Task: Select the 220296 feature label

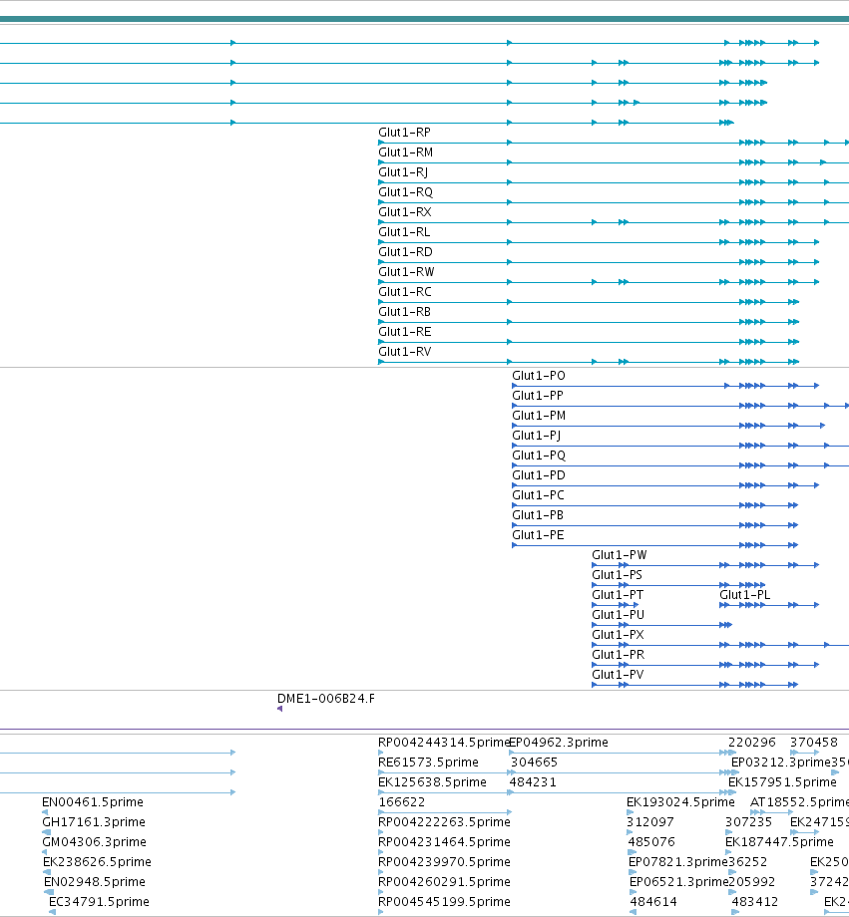Action: point(752,743)
